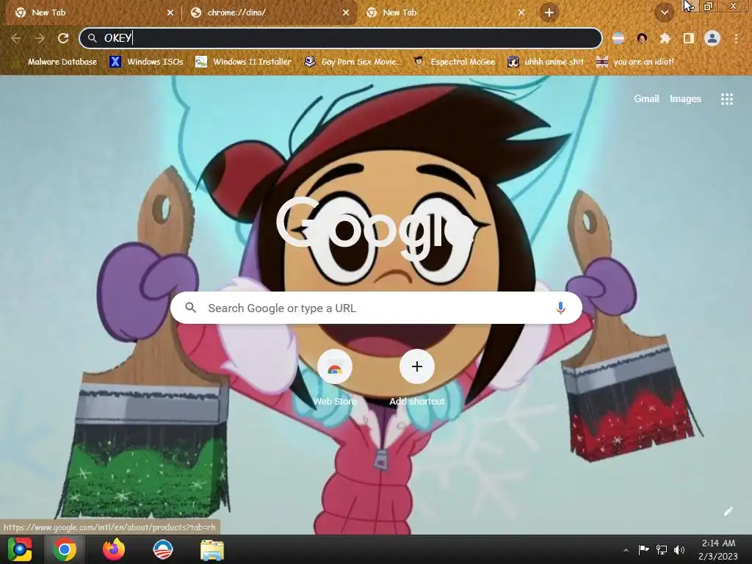
Task: Close the first New Tab
Action: 170,12
